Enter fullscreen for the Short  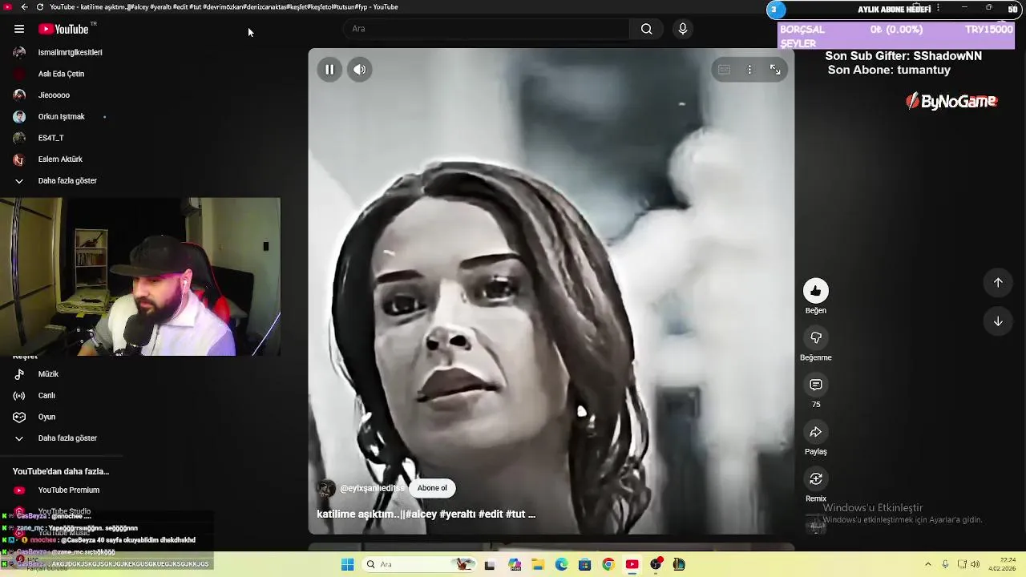tap(775, 70)
